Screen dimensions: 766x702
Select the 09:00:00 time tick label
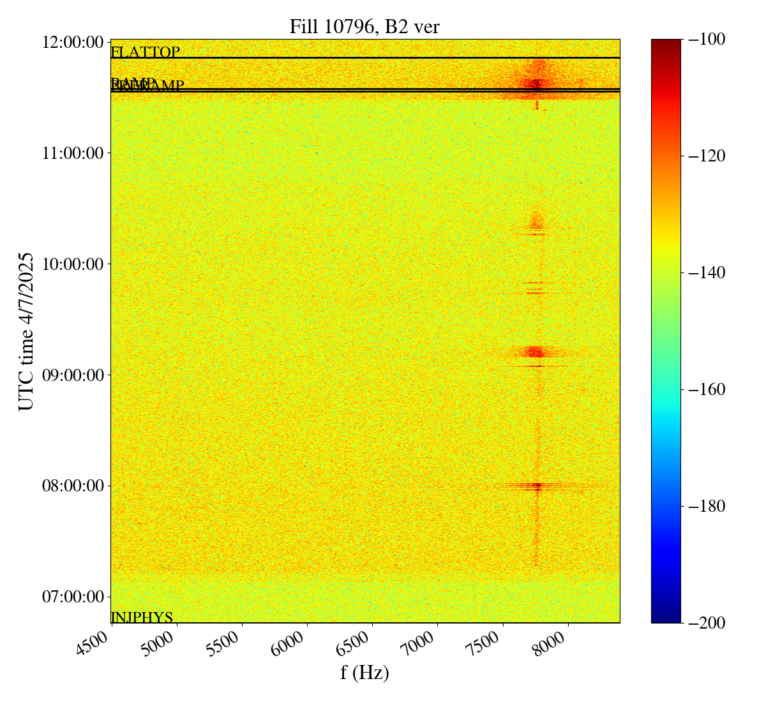tap(73, 375)
